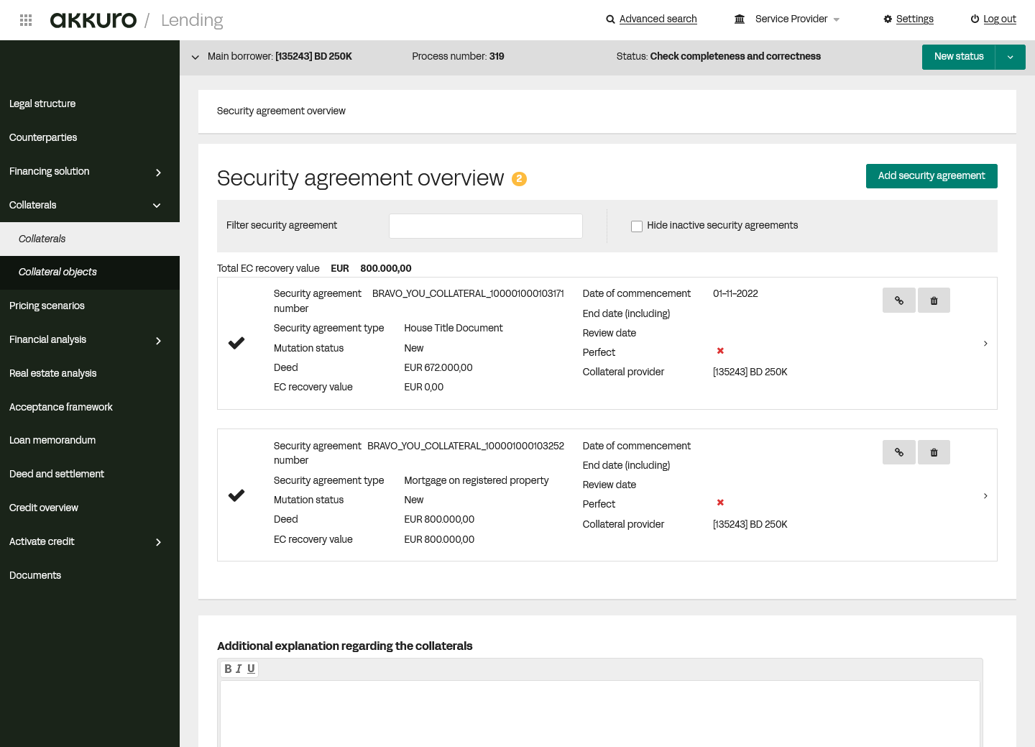
Task: Expand details of House Title Document agreement
Action: tap(985, 344)
